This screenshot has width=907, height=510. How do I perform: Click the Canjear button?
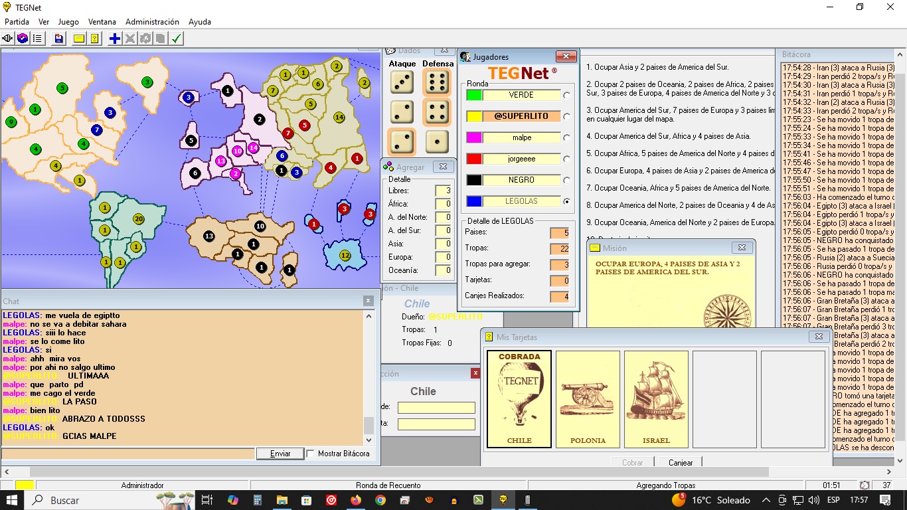[681, 462]
